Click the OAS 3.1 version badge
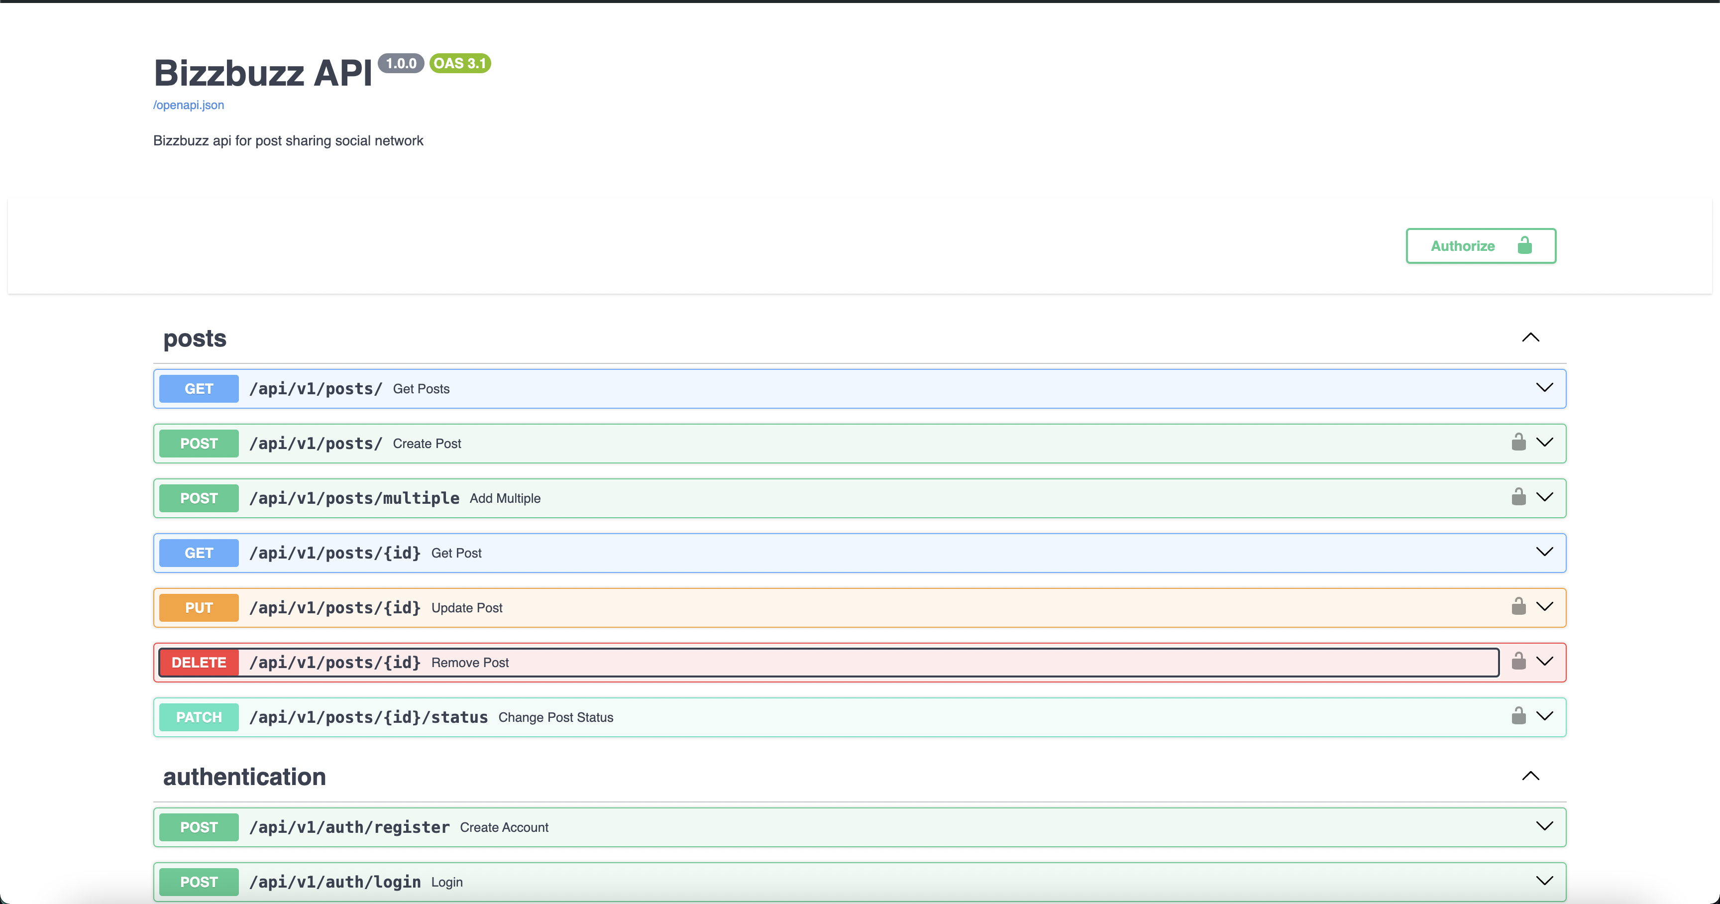 [x=460, y=63]
